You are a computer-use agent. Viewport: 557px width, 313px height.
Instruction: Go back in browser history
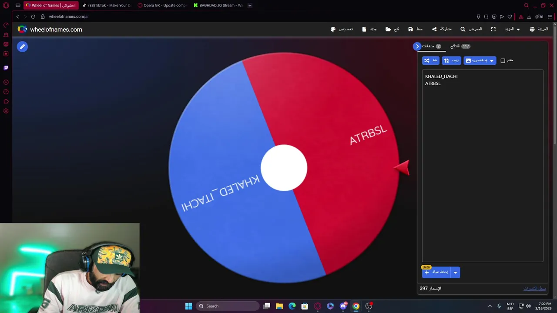pyautogui.click(x=17, y=17)
